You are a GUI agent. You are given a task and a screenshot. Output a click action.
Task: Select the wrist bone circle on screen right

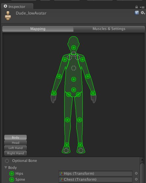coord(93,93)
